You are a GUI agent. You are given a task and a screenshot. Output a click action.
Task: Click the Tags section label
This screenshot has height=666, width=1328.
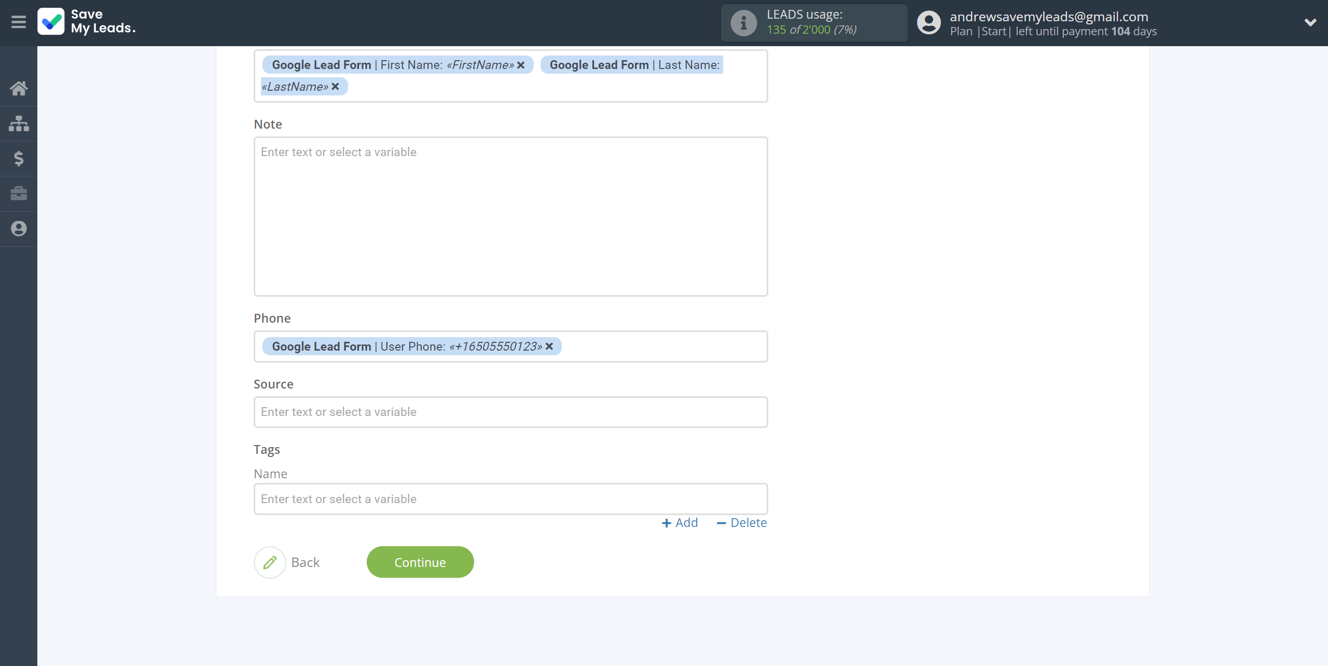click(267, 450)
